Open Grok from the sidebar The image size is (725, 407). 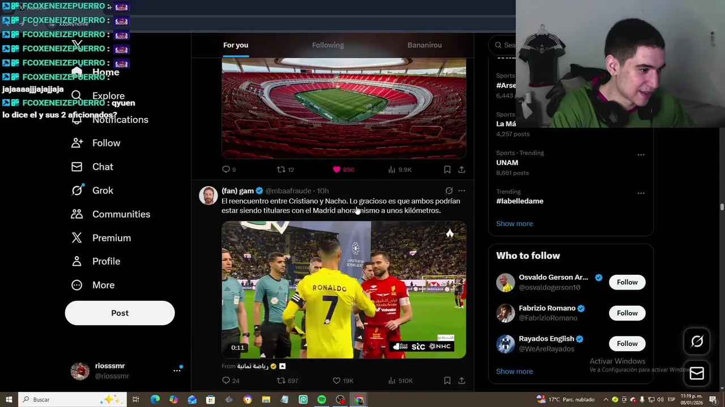(92, 190)
